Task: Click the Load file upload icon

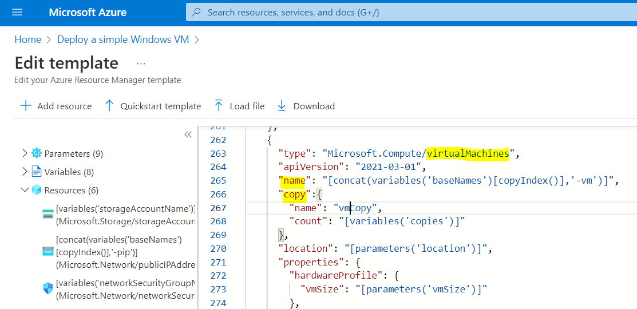Action: coord(219,106)
